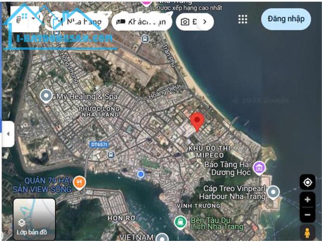The width and height of the screenshot is (322, 241).
Task: Open Bảo Tàng Hải Dương Học museum marker
Action: 259,168
